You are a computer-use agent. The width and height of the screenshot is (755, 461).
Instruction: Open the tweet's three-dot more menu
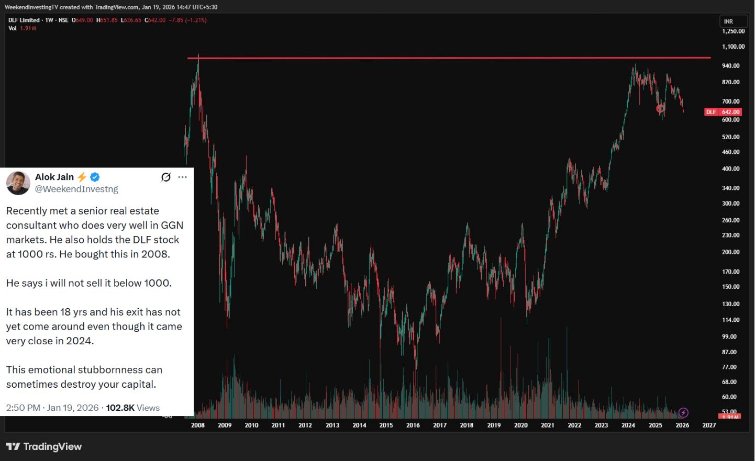[182, 177]
